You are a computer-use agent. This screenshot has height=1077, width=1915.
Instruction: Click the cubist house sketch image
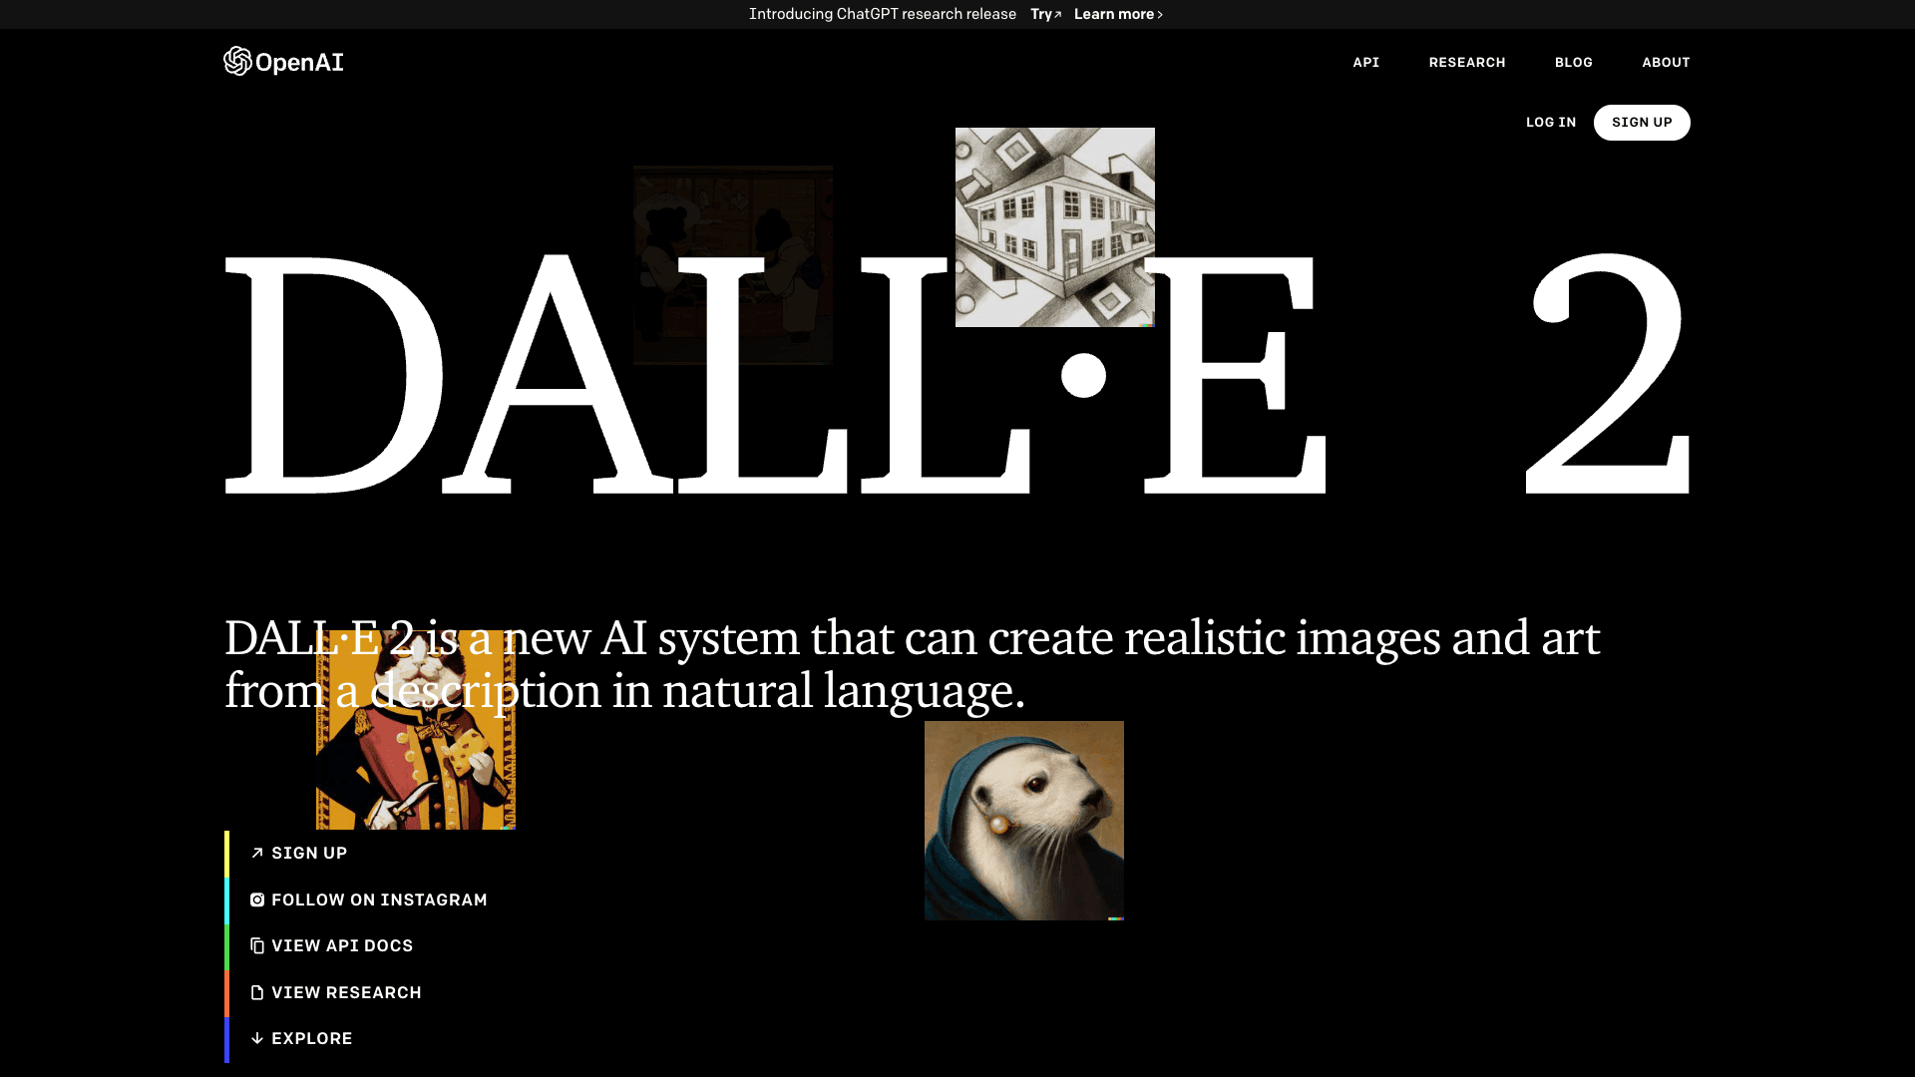(1054, 226)
